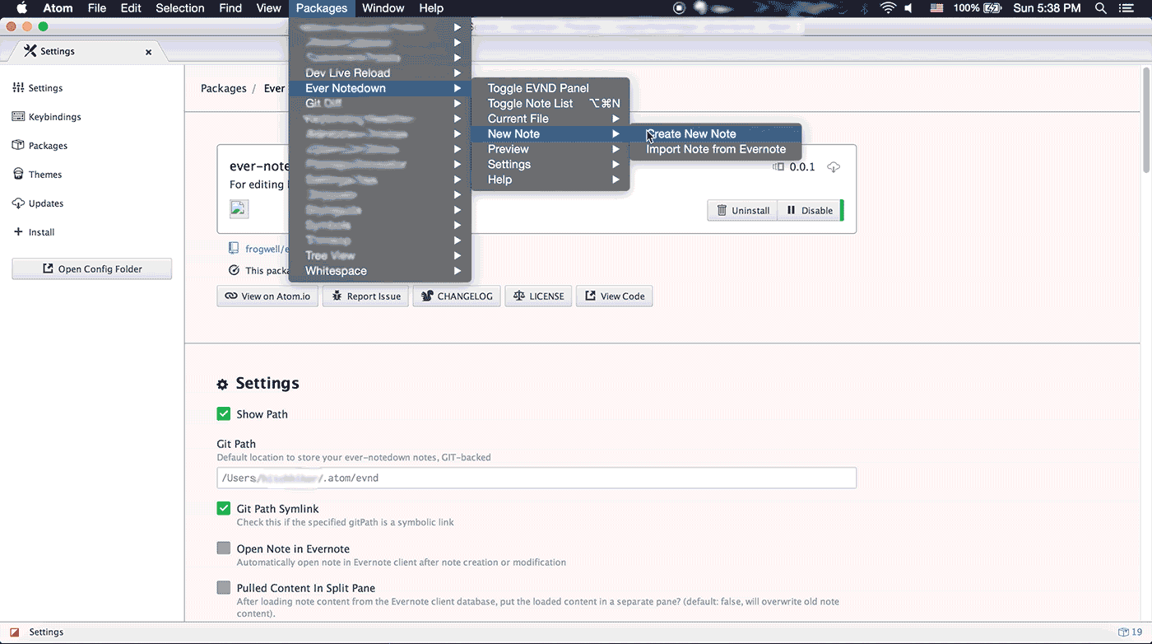Viewport: 1152px width, 644px height.
Task: Open Themes section in sidebar
Action: point(37,175)
